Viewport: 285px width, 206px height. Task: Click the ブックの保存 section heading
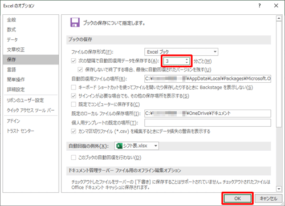[x=80, y=39]
